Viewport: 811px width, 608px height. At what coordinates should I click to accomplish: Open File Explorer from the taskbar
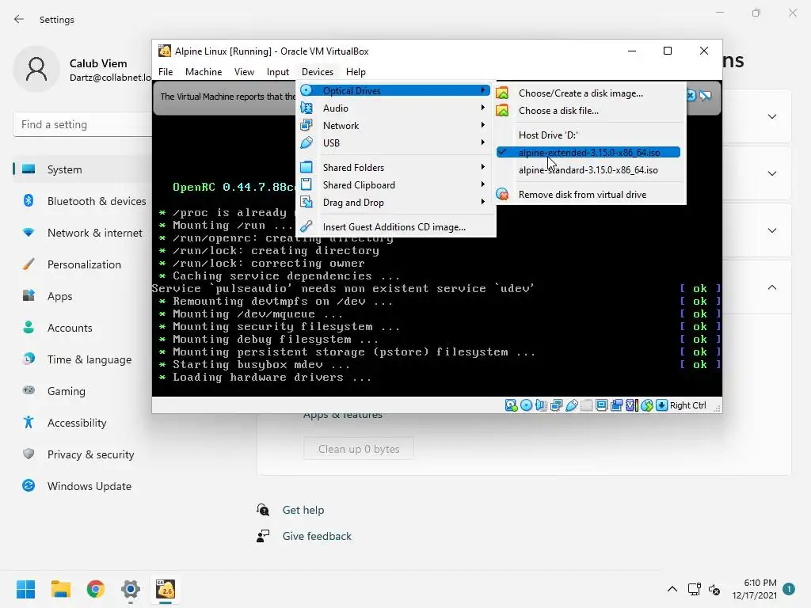tap(60, 589)
